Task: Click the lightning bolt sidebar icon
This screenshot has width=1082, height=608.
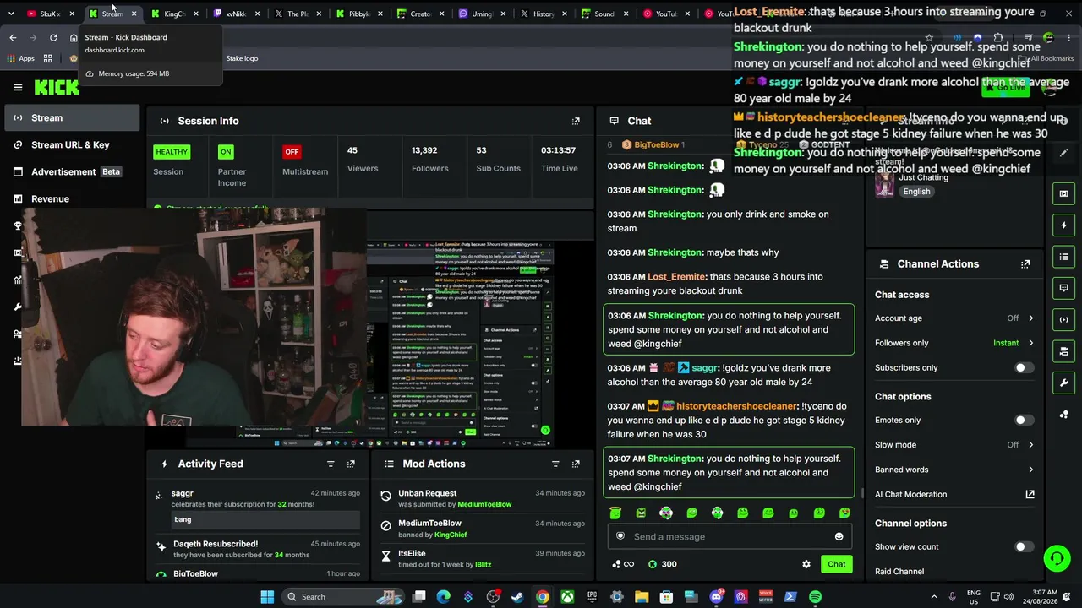Action: [1063, 225]
